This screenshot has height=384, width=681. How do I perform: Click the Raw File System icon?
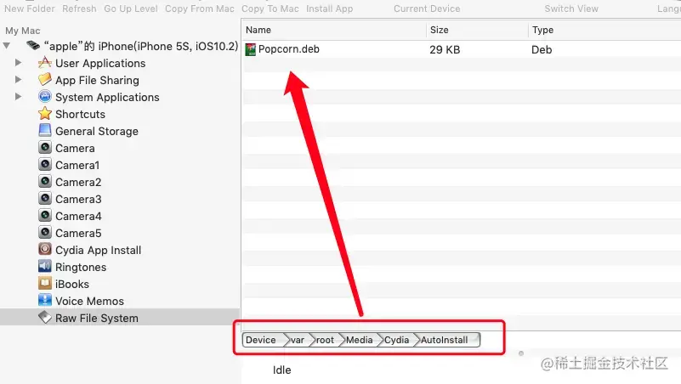click(x=45, y=317)
